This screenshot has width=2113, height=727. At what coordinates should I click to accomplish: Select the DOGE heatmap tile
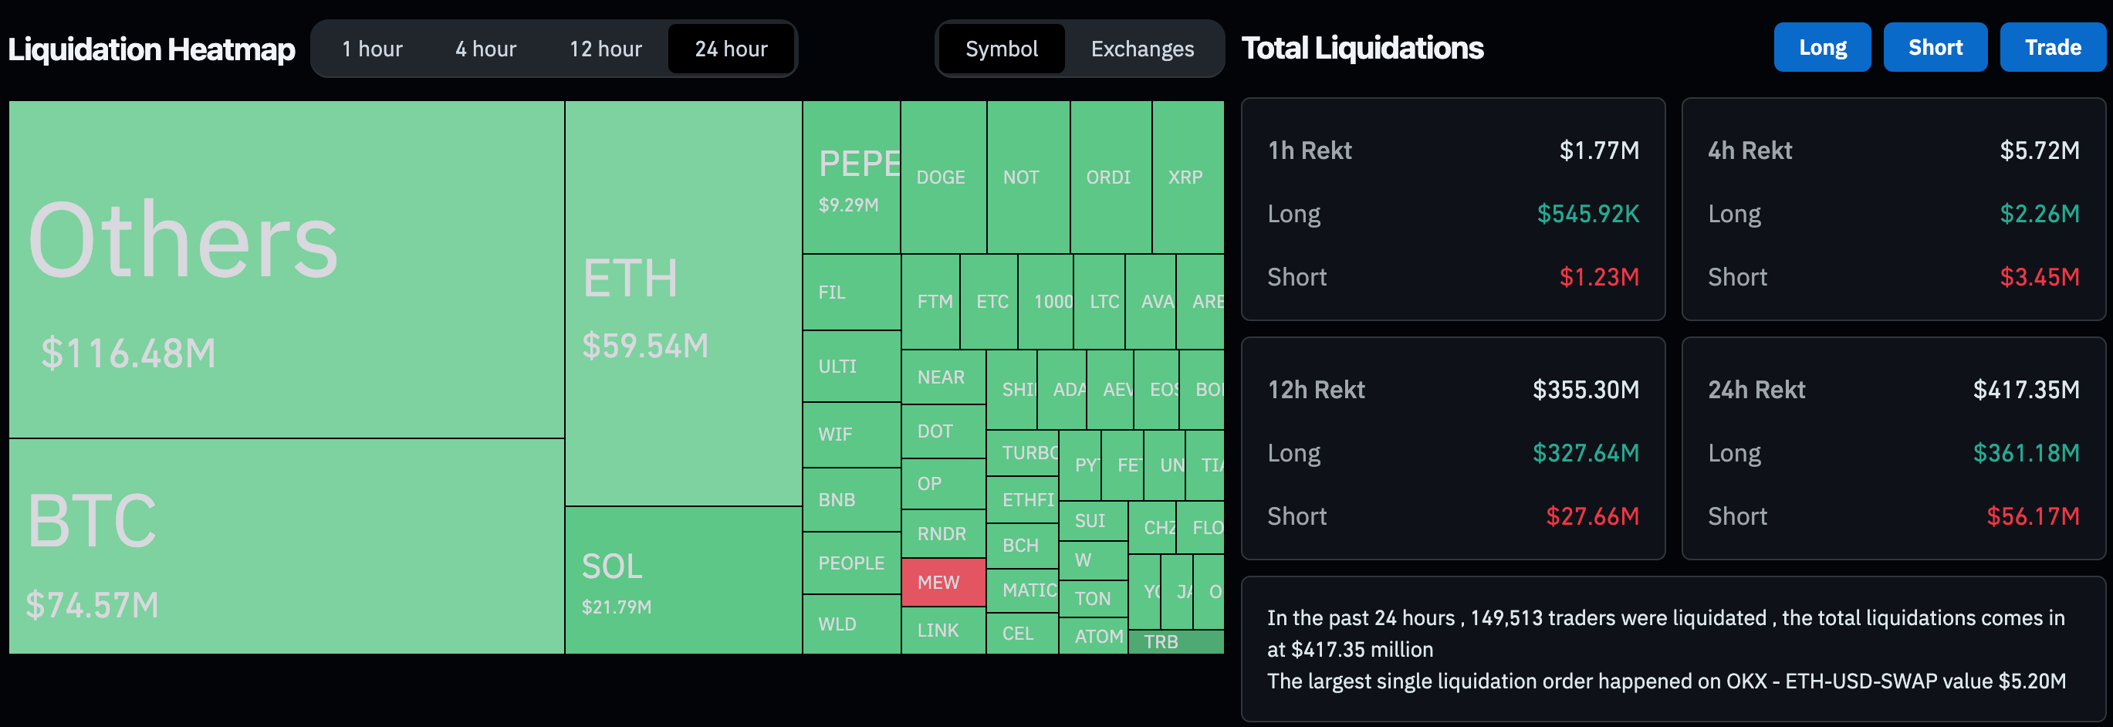(942, 177)
